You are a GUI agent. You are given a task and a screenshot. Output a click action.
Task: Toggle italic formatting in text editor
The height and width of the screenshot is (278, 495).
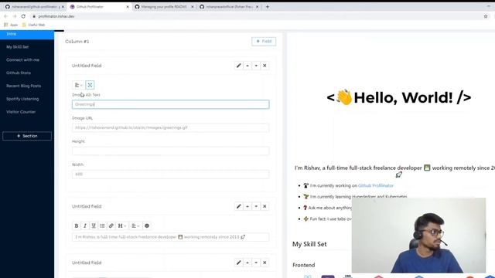pyautogui.click(x=85, y=225)
